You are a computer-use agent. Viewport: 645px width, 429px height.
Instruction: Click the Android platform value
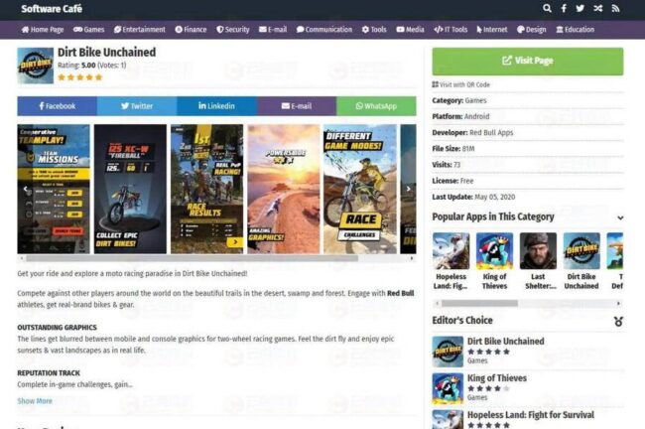[476, 116]
